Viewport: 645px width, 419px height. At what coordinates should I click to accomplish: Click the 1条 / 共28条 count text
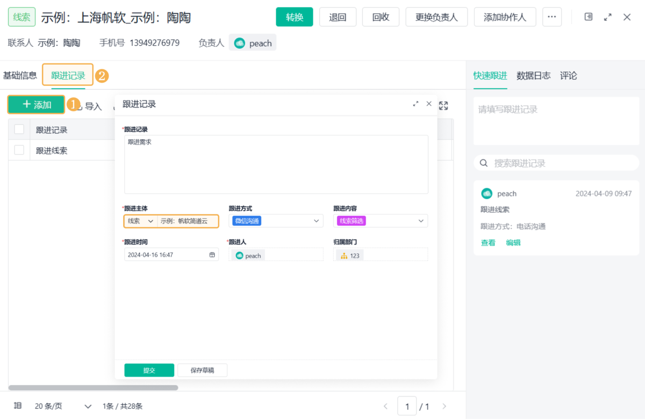click(x=123, y=406)
